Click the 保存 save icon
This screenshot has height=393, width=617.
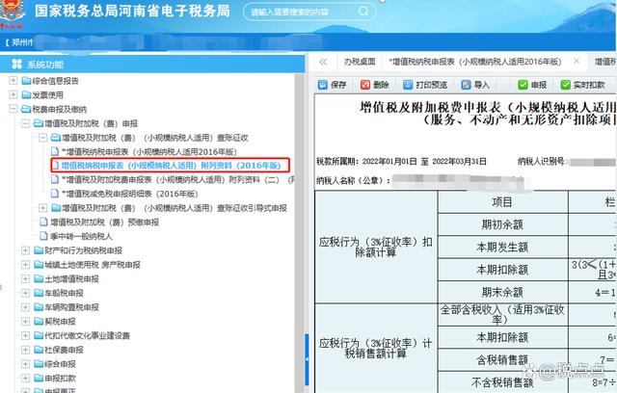(323, 85)
